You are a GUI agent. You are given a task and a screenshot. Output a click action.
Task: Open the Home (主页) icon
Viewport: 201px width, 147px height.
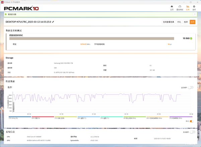(x=172, y=7)
